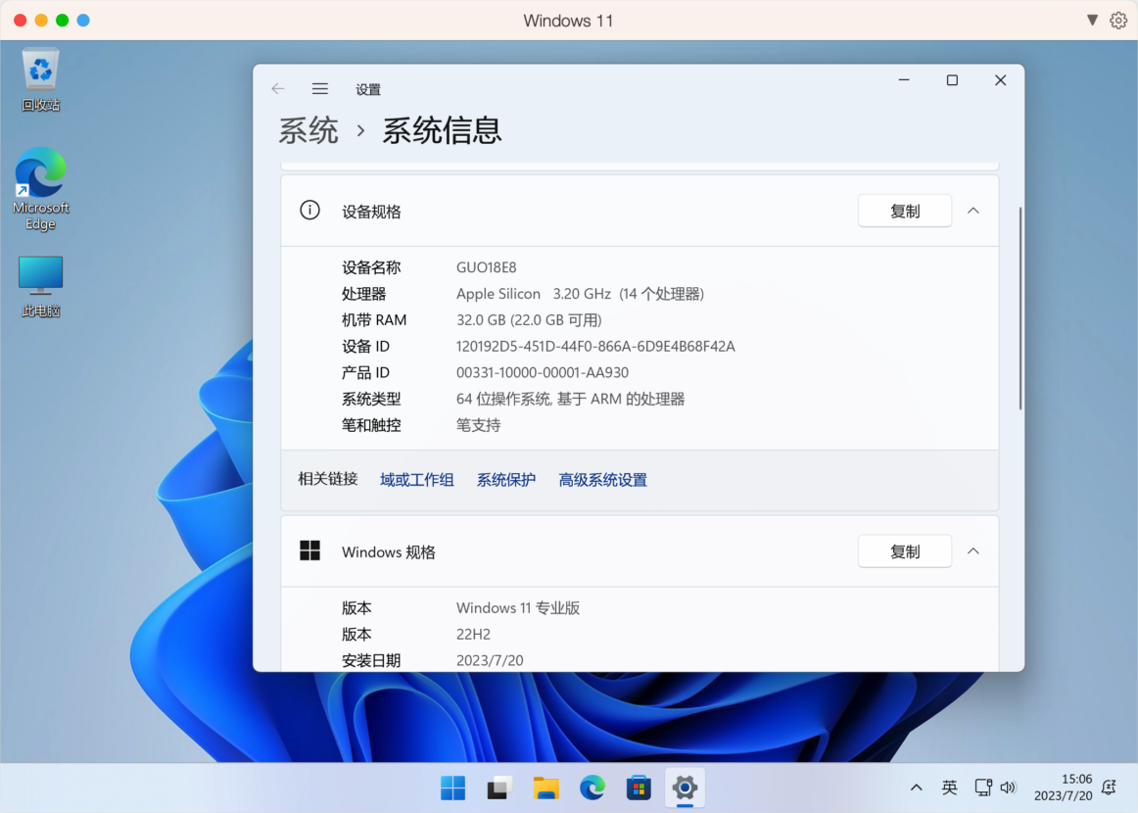Open the taskbar clock showing 15:06

[1064, 788]
